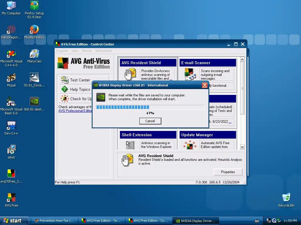The width and height of the screenshot is (301, 225).
Task: Select the avg70free_3 installer icon
Action: (11, 176)
